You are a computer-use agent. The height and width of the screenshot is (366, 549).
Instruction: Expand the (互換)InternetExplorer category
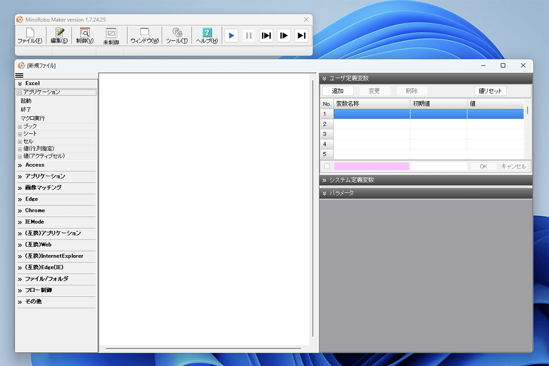(x=56, y=256)
